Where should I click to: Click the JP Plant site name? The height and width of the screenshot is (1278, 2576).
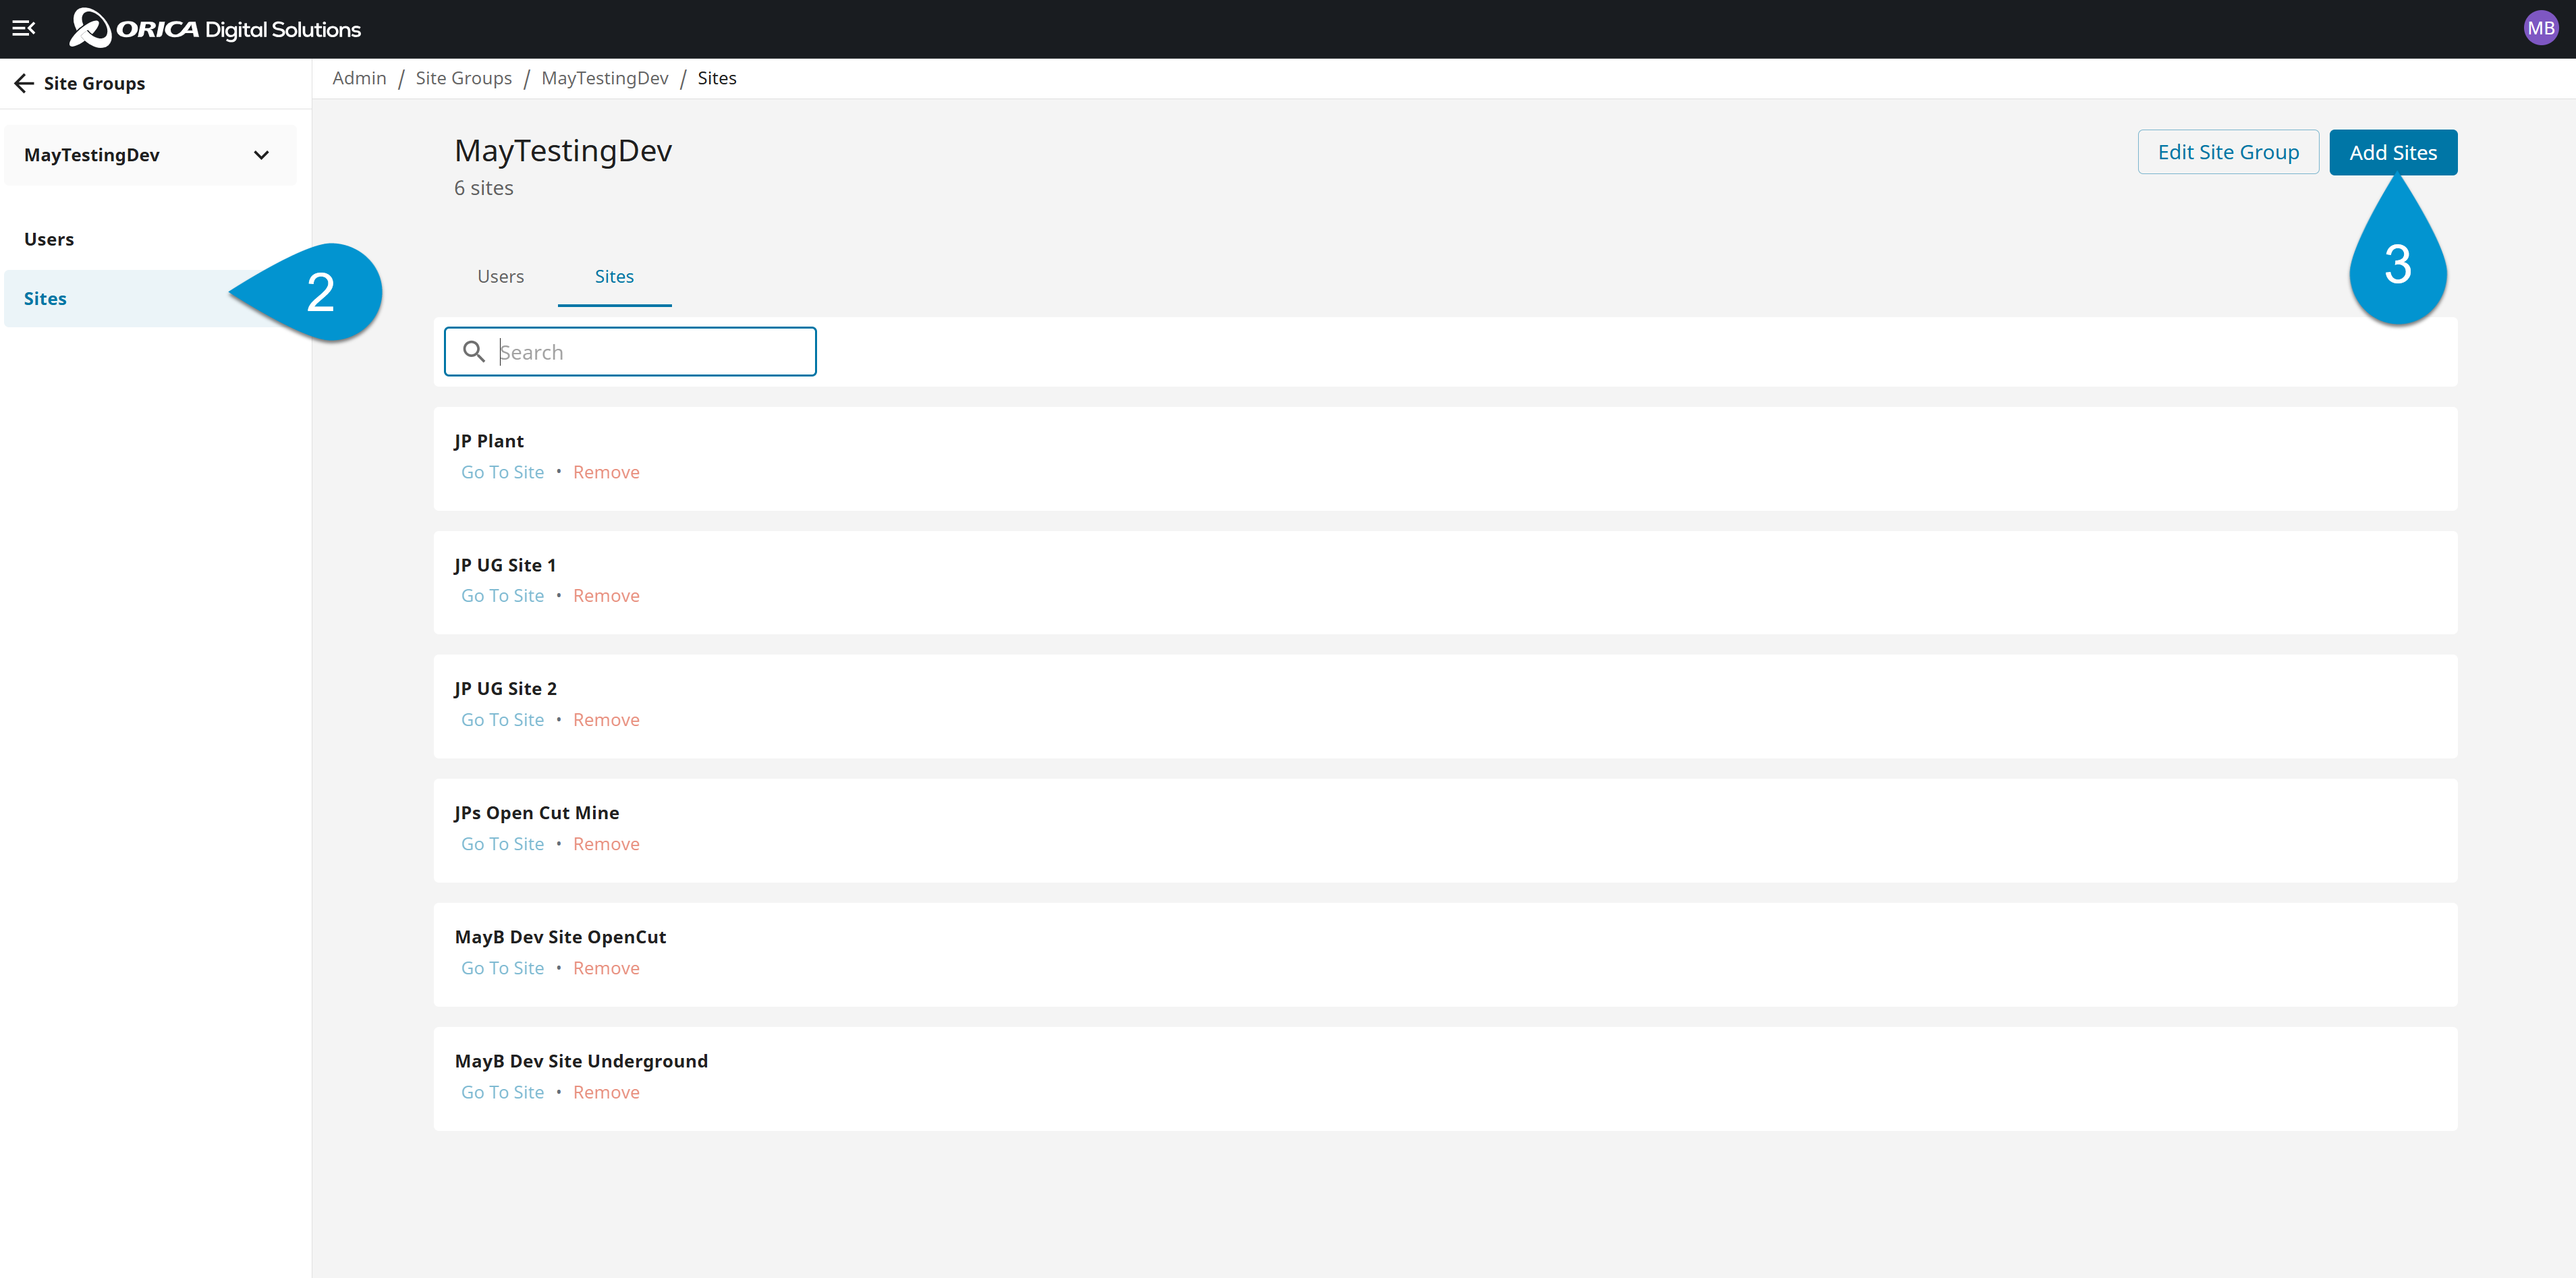(489, 441)
